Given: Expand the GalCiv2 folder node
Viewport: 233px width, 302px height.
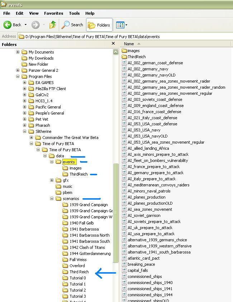Looking at the screenshot, I should pos(25,95).
